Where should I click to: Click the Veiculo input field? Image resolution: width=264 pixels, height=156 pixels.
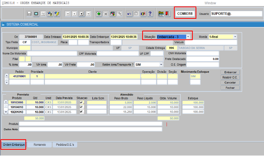tap(211, 42)
